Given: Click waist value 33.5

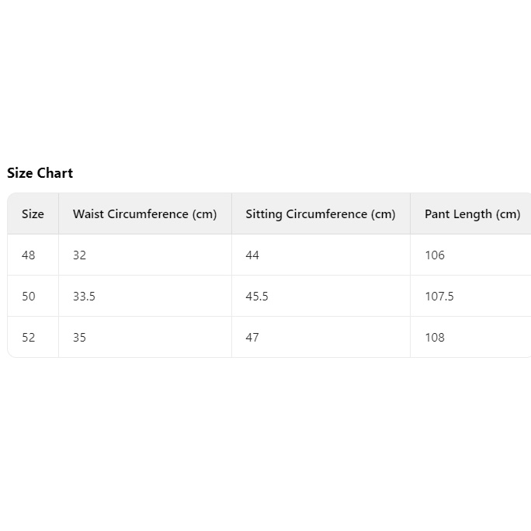Looking at the screenshot, I should pos(84,297).
